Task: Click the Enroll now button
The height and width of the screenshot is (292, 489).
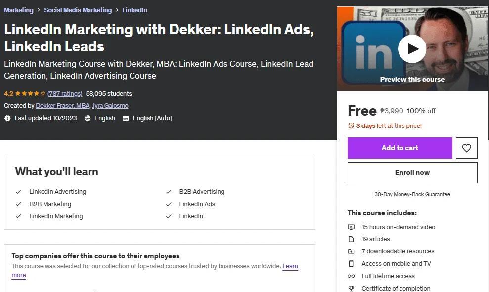Action: point(412,172)
